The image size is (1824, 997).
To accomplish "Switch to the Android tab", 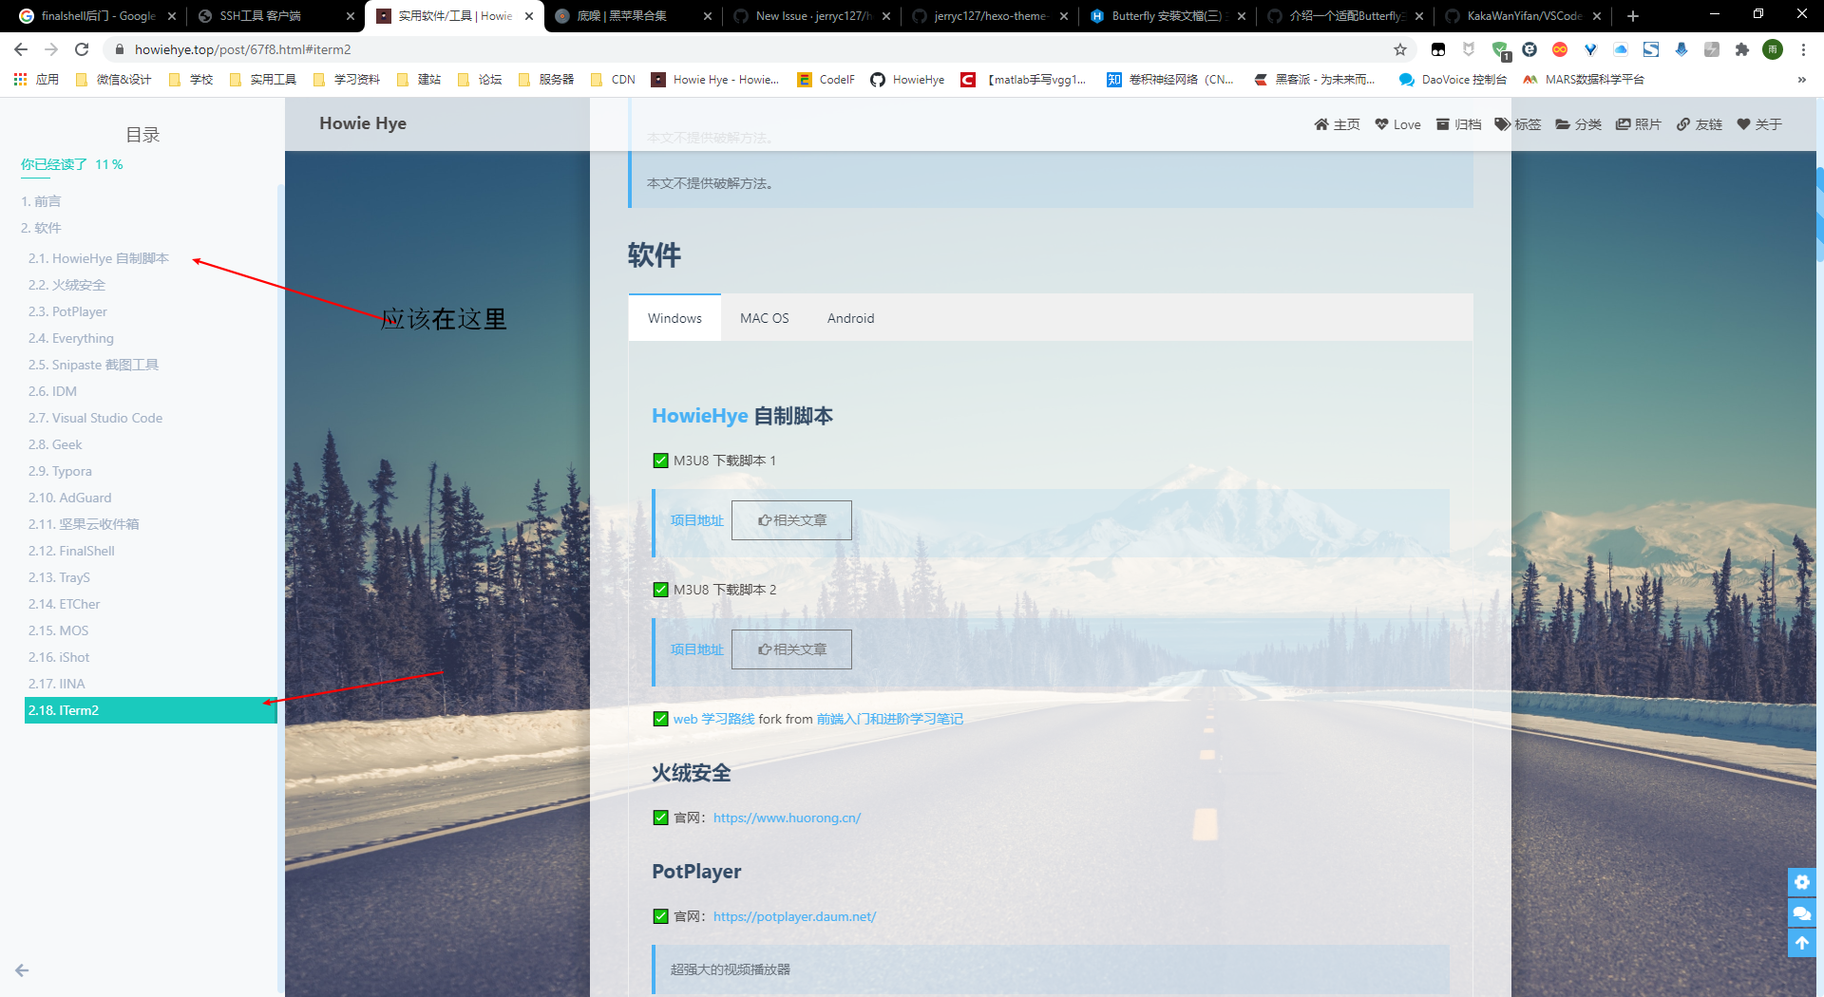I will [850, 318].
